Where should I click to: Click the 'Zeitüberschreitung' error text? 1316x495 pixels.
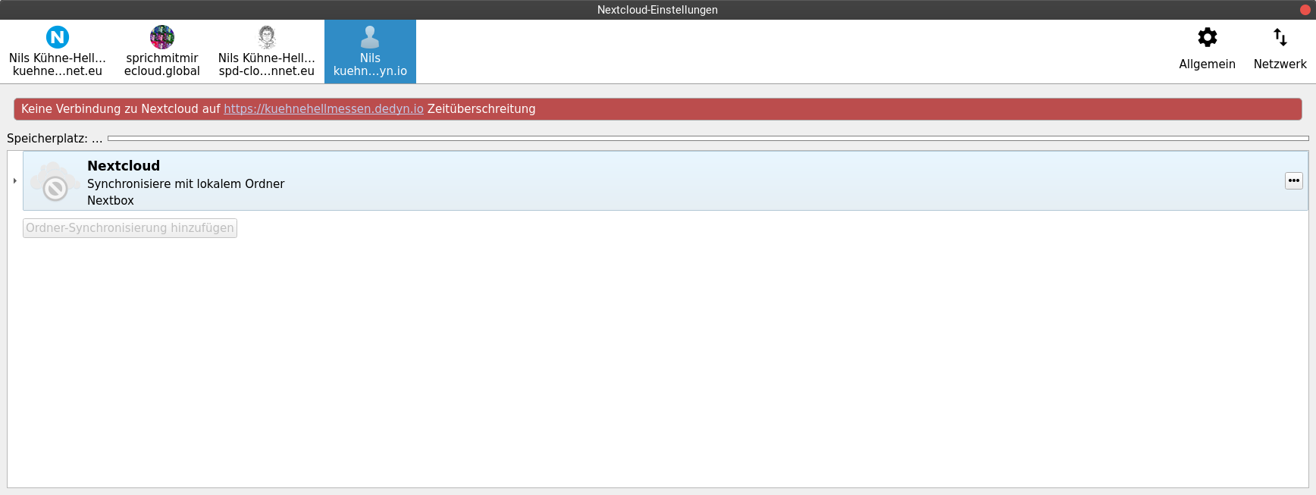(x=481, y=109)
